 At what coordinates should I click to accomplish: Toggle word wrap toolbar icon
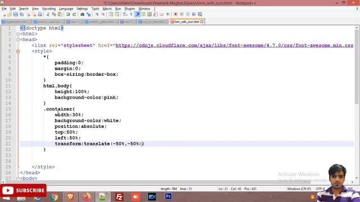tap(125, 15)
